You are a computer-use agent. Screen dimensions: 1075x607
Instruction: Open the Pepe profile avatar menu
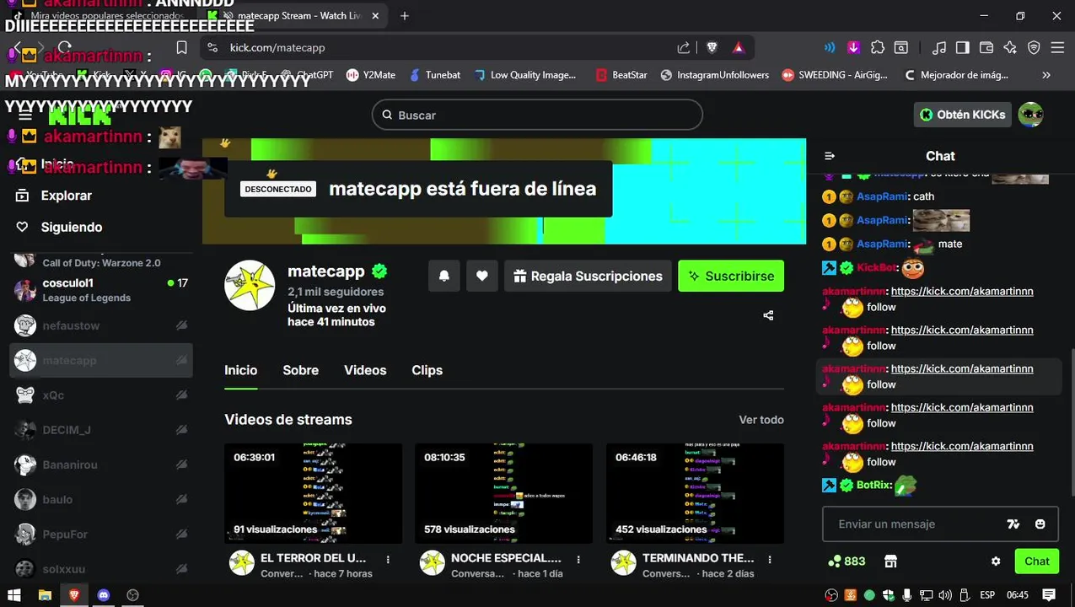(x=1030, y=115)
